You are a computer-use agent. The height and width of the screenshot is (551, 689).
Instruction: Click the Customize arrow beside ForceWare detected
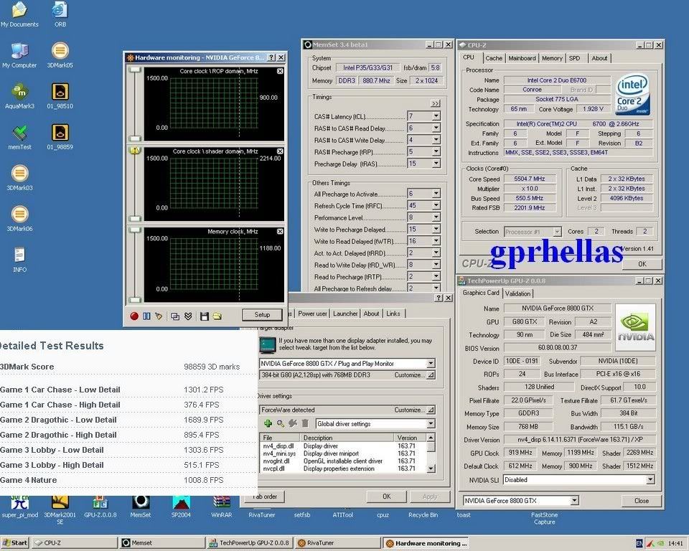(x=431, y=410)
